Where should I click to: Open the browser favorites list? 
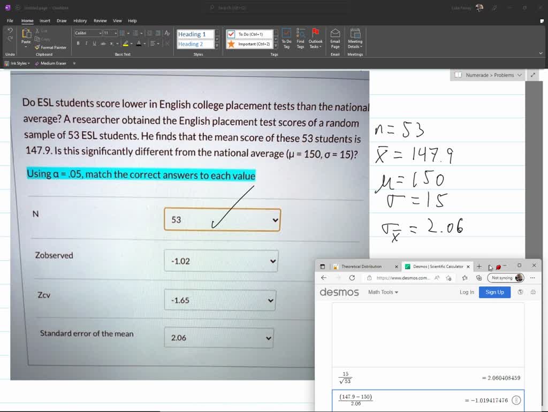coord(465,278)
